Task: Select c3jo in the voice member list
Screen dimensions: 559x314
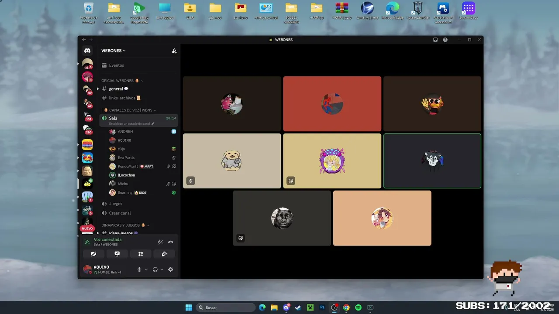Action: (142, 149)
